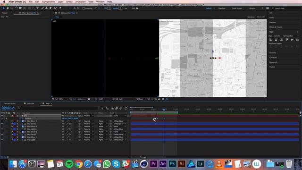302x170 pixels.
Task: Toggle visibility of the Pin layer
Action: (x=2, y=116)
